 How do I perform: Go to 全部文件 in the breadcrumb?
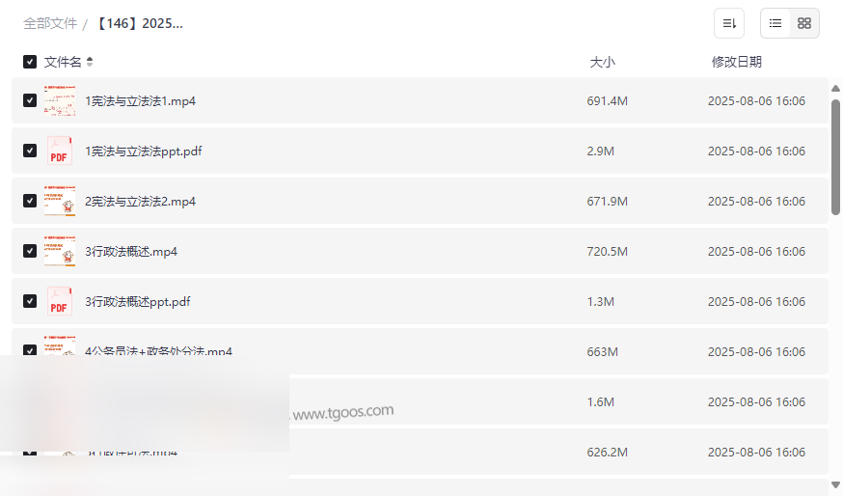click(50, 23)
